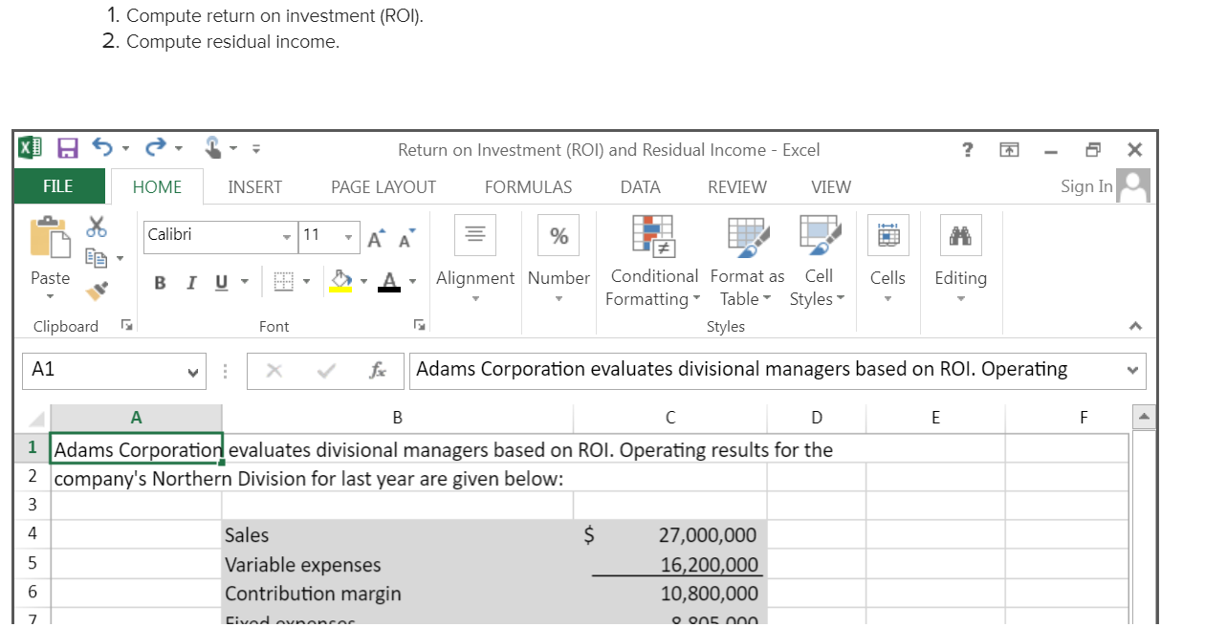Viewport: 1205px width, 627px height.
Task: Customize Quick Access Toolbar dropdown
Action: 256,150
